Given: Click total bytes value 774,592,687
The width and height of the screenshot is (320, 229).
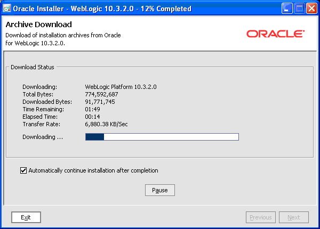Looking at the screenshot, I should point(101,94).
